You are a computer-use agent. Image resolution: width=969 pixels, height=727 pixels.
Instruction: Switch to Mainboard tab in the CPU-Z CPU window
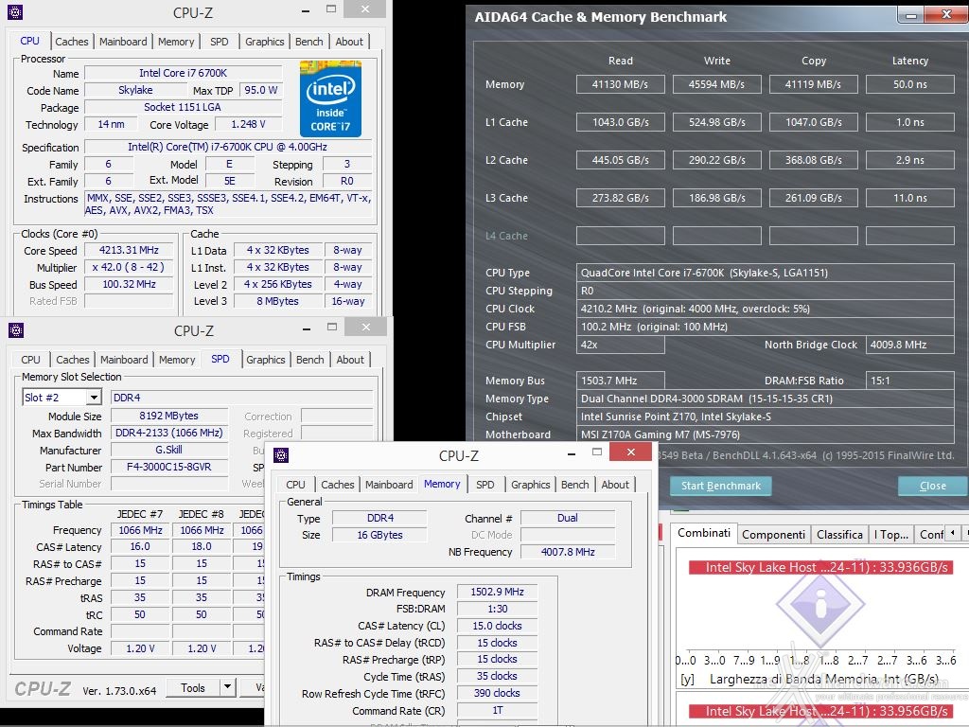[x=123, y=42]
